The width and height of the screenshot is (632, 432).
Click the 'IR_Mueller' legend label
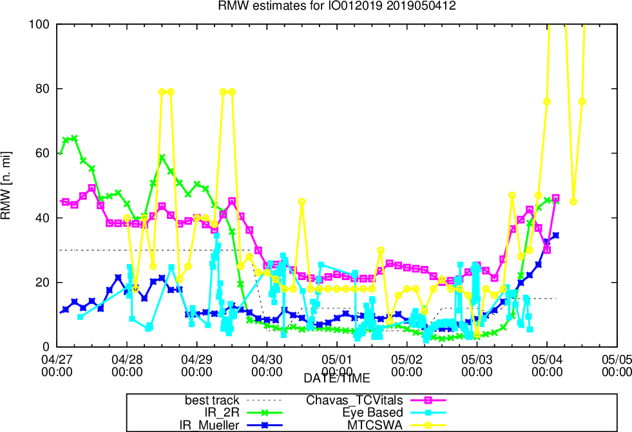tap(209, 425)
